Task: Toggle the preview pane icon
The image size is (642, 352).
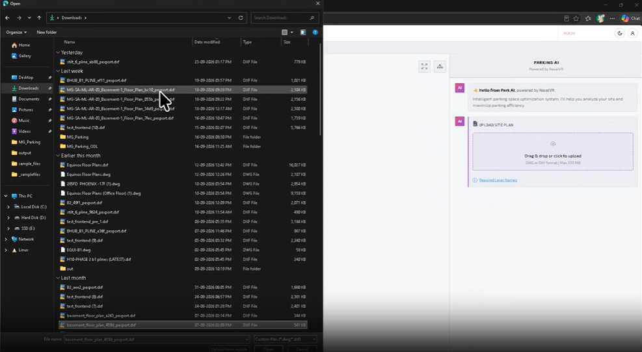Action: point(303,32)
